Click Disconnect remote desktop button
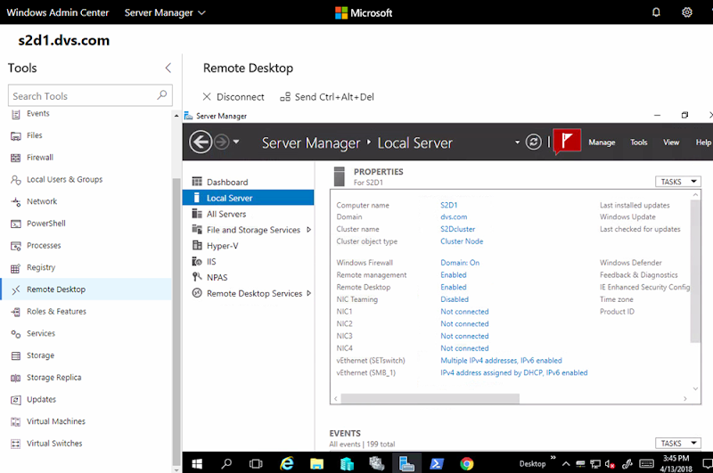Viewport: 713px width, 473px height. click(x=233, y=97)
